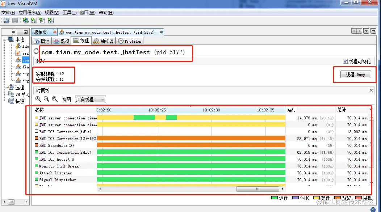
Task: Open the 窗口(W) menu
Action: pyautogui.click(x=88, y=13)
